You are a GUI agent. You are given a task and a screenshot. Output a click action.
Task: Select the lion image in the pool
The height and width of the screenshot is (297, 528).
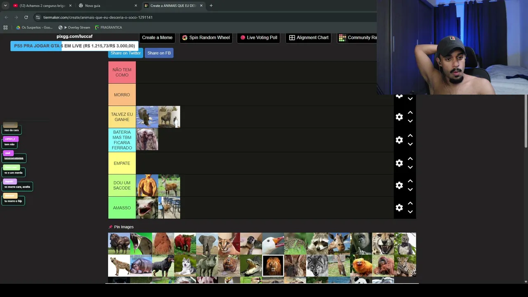coord(273,266)
